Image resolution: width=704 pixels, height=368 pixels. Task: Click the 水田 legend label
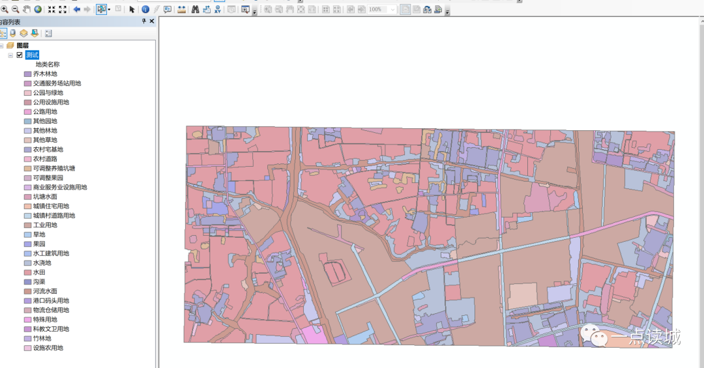click(x=39, y=272)
